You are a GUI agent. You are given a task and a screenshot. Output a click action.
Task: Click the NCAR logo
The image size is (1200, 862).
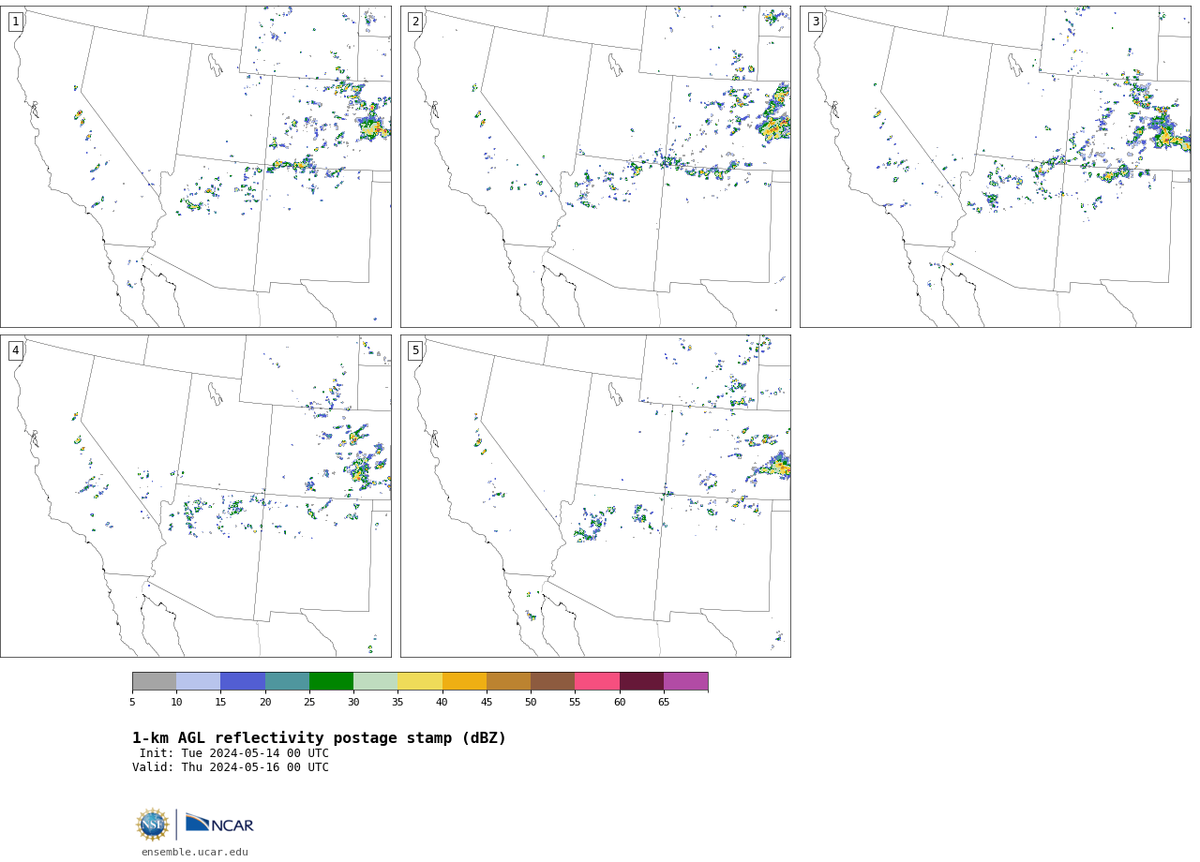click(219, 824)
